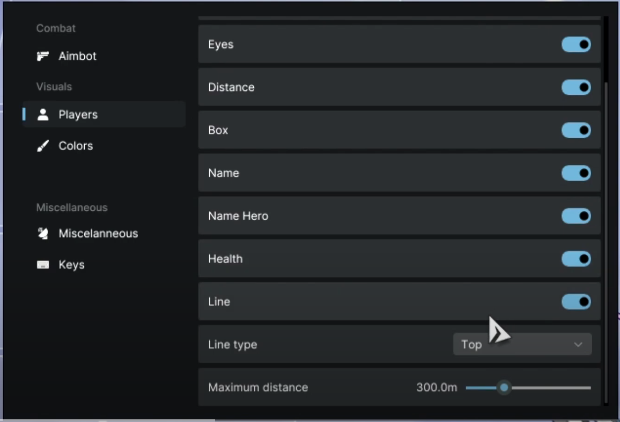Click the icon beside Miscelanneous

click(43, 233)
